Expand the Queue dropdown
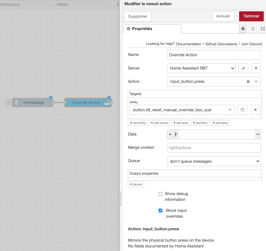Viewport: 266px width, 251px height. (214, 161)
